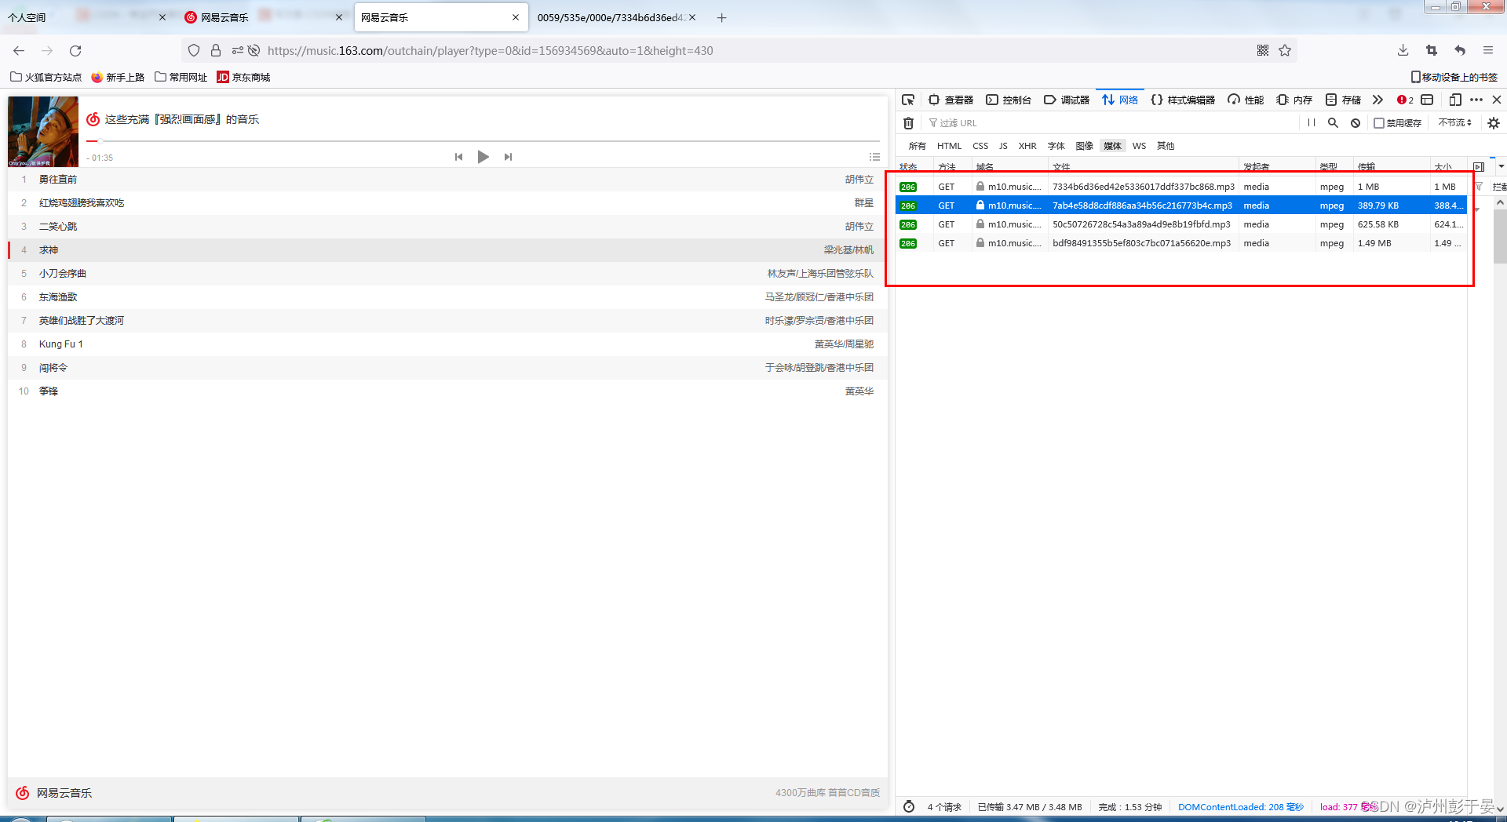1507x822 pixels.
Task: Open the 控制台 (Console) panel
Action: point(1009,100)
